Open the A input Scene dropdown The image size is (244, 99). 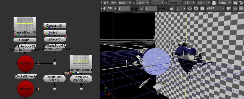point(142,3)
